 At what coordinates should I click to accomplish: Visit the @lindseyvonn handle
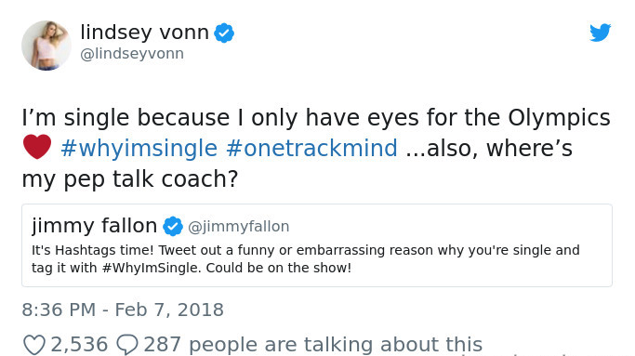click(132, 54)
